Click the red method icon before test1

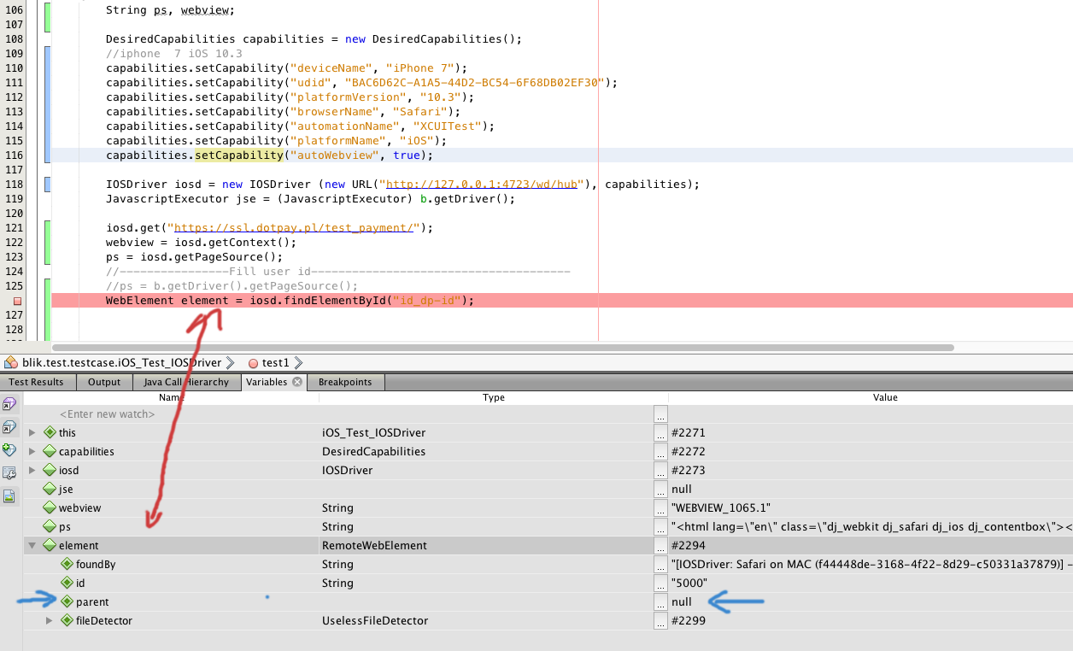coord(253,363)
